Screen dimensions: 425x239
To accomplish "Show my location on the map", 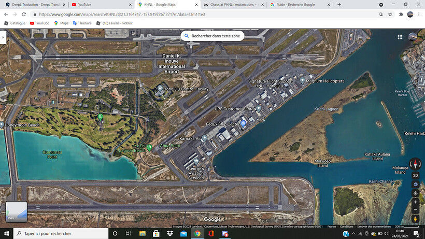I will (x=415, y=193).
